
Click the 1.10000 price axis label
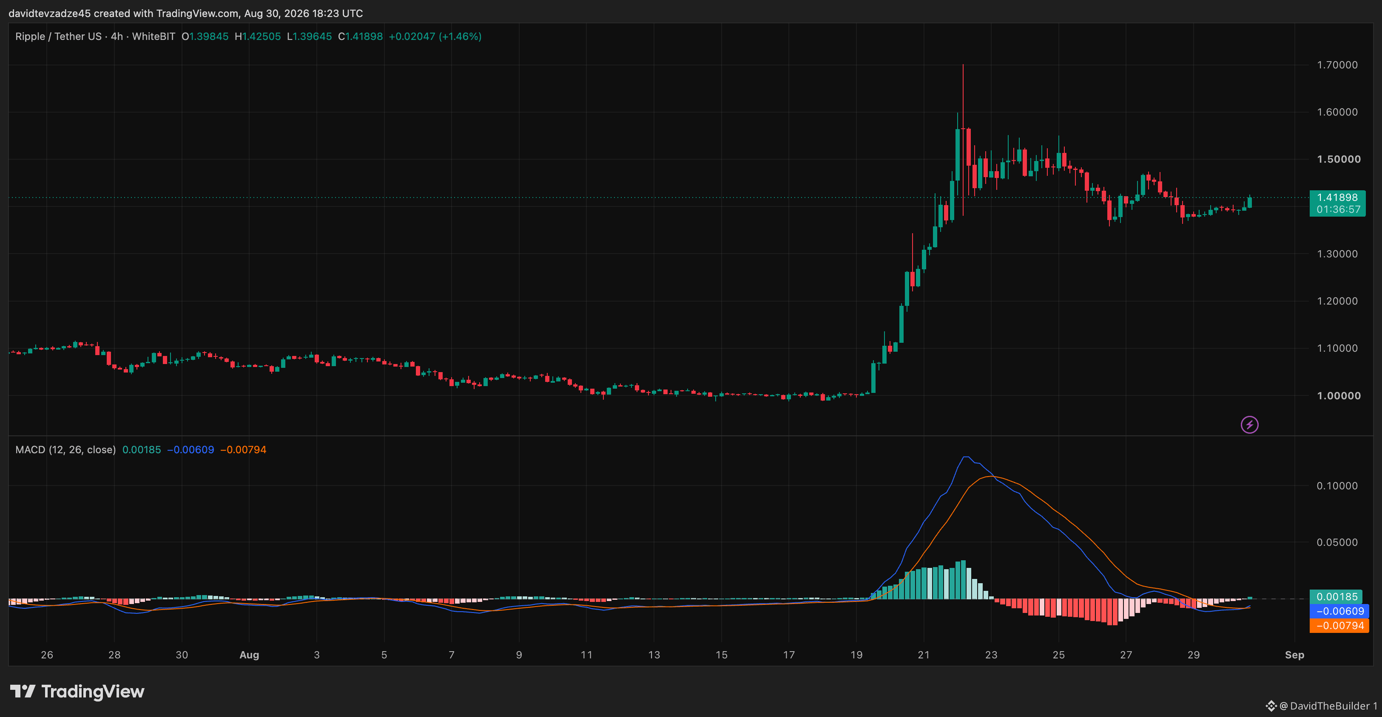point(1337,348)
